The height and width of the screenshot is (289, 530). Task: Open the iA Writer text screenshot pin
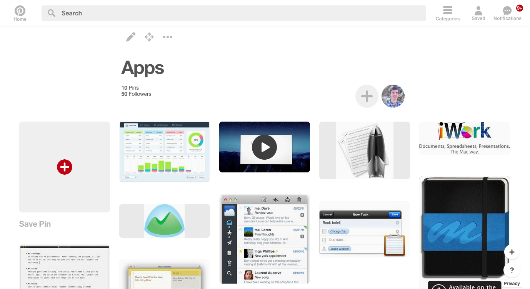click(65, 267)
